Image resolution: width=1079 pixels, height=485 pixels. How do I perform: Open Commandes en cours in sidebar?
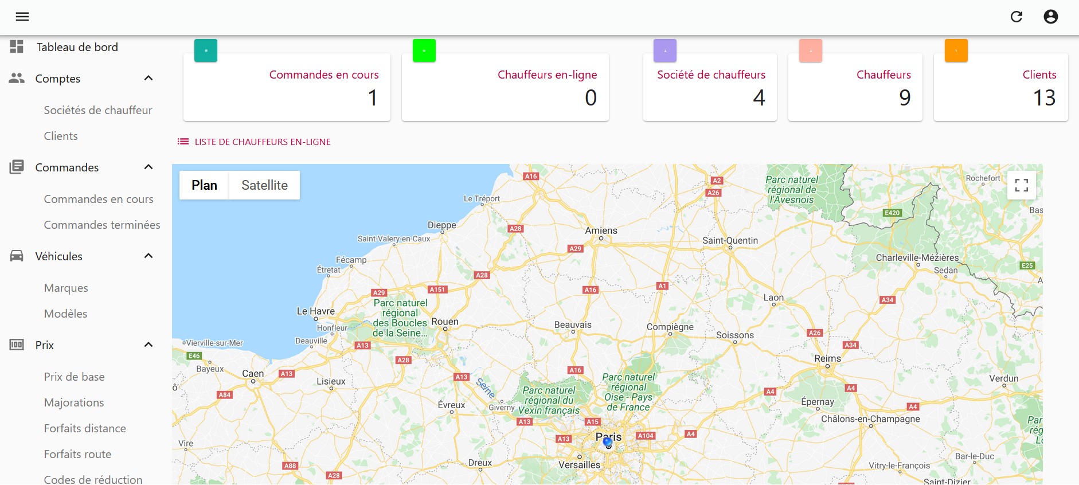99,199
